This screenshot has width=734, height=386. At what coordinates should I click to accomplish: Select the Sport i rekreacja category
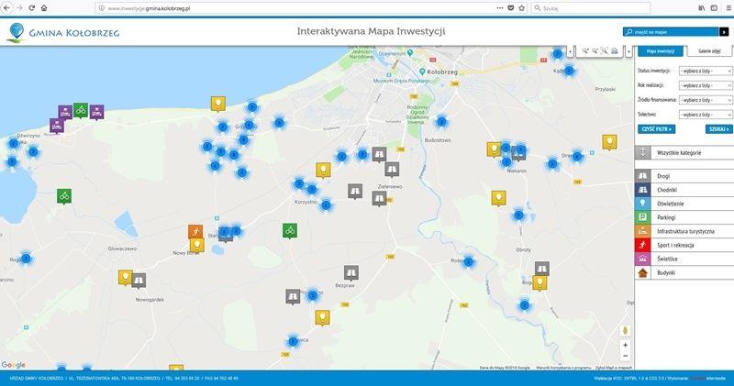tap(684, 245)
